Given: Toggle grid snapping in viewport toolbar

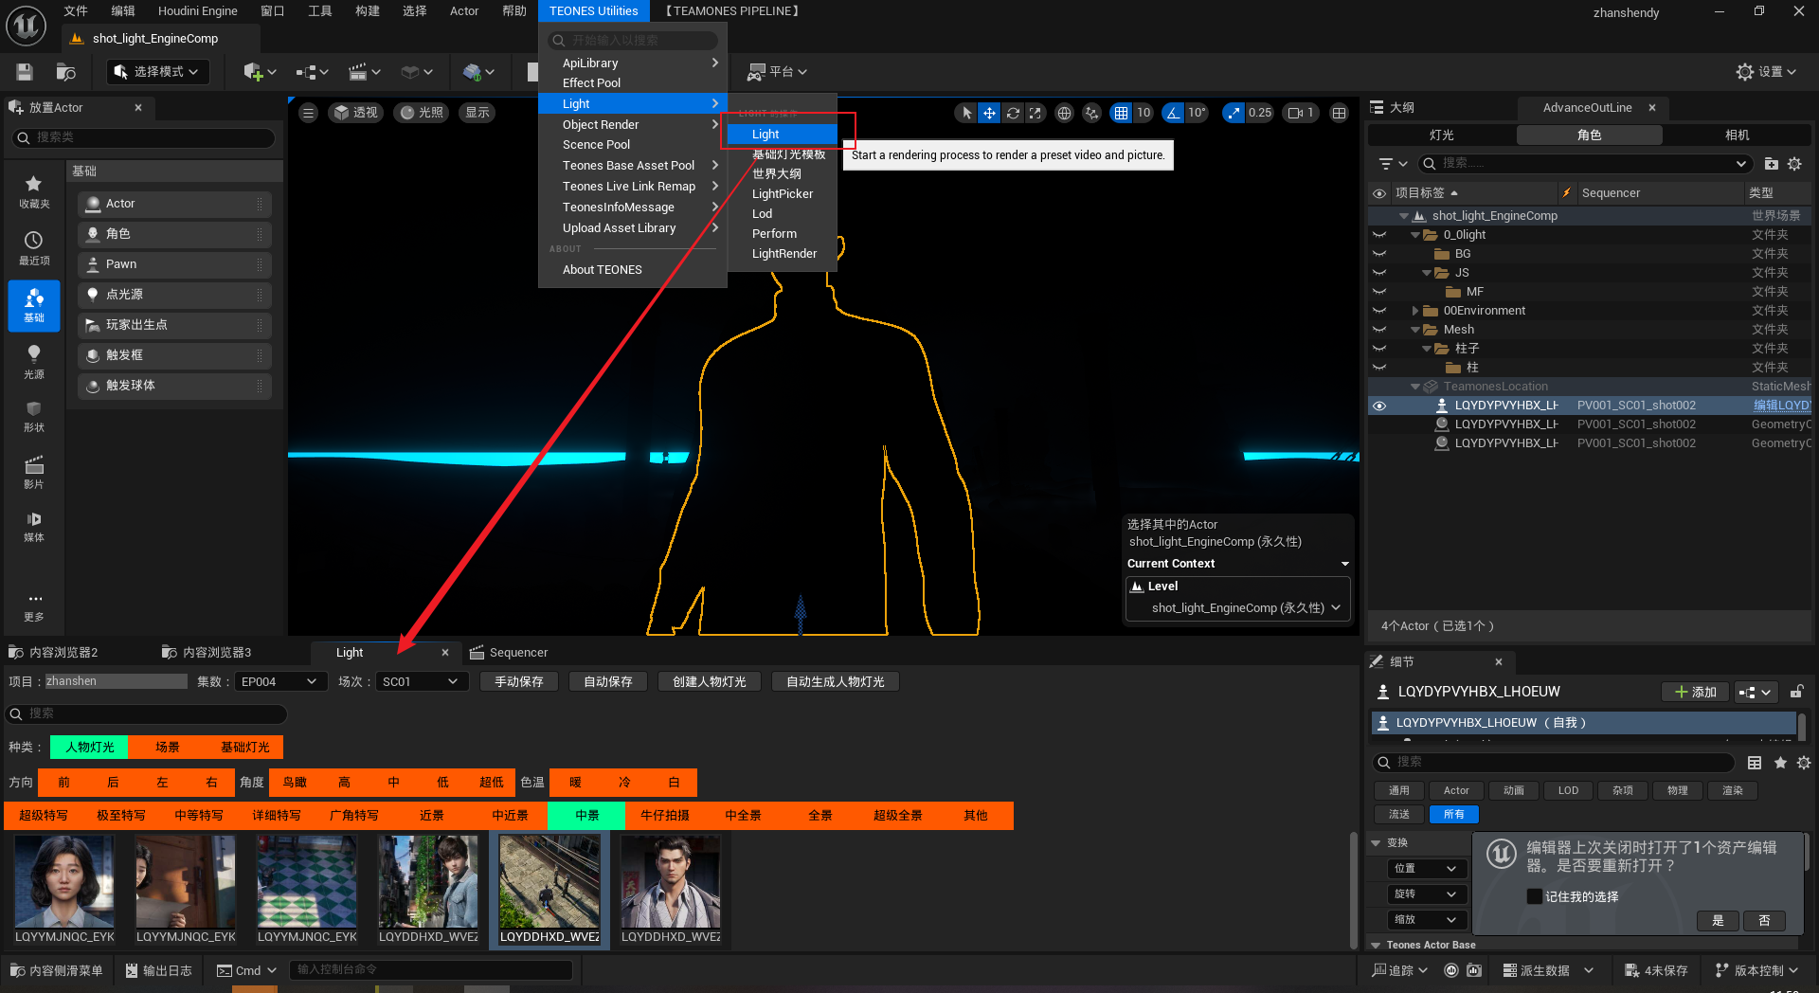Looking at the screenshot, I should 1122,113.
